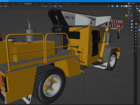Toggle proportional editing button
Screen dimensions: 140x105
tap(61, 6)
